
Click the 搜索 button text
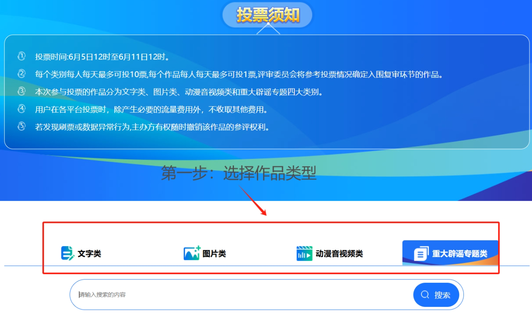click(x=442, y=295)
